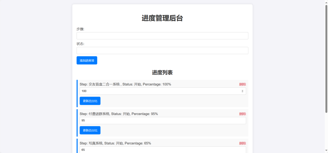The image size is (328, 153).
Task: Click the page scrollbar's down arrow
Action: pyautogui.click(x=326, y=151)
